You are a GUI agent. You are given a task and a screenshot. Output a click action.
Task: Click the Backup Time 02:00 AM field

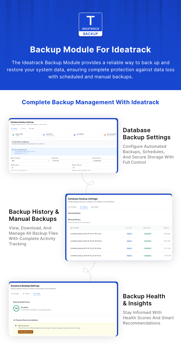tap(71, 161)
